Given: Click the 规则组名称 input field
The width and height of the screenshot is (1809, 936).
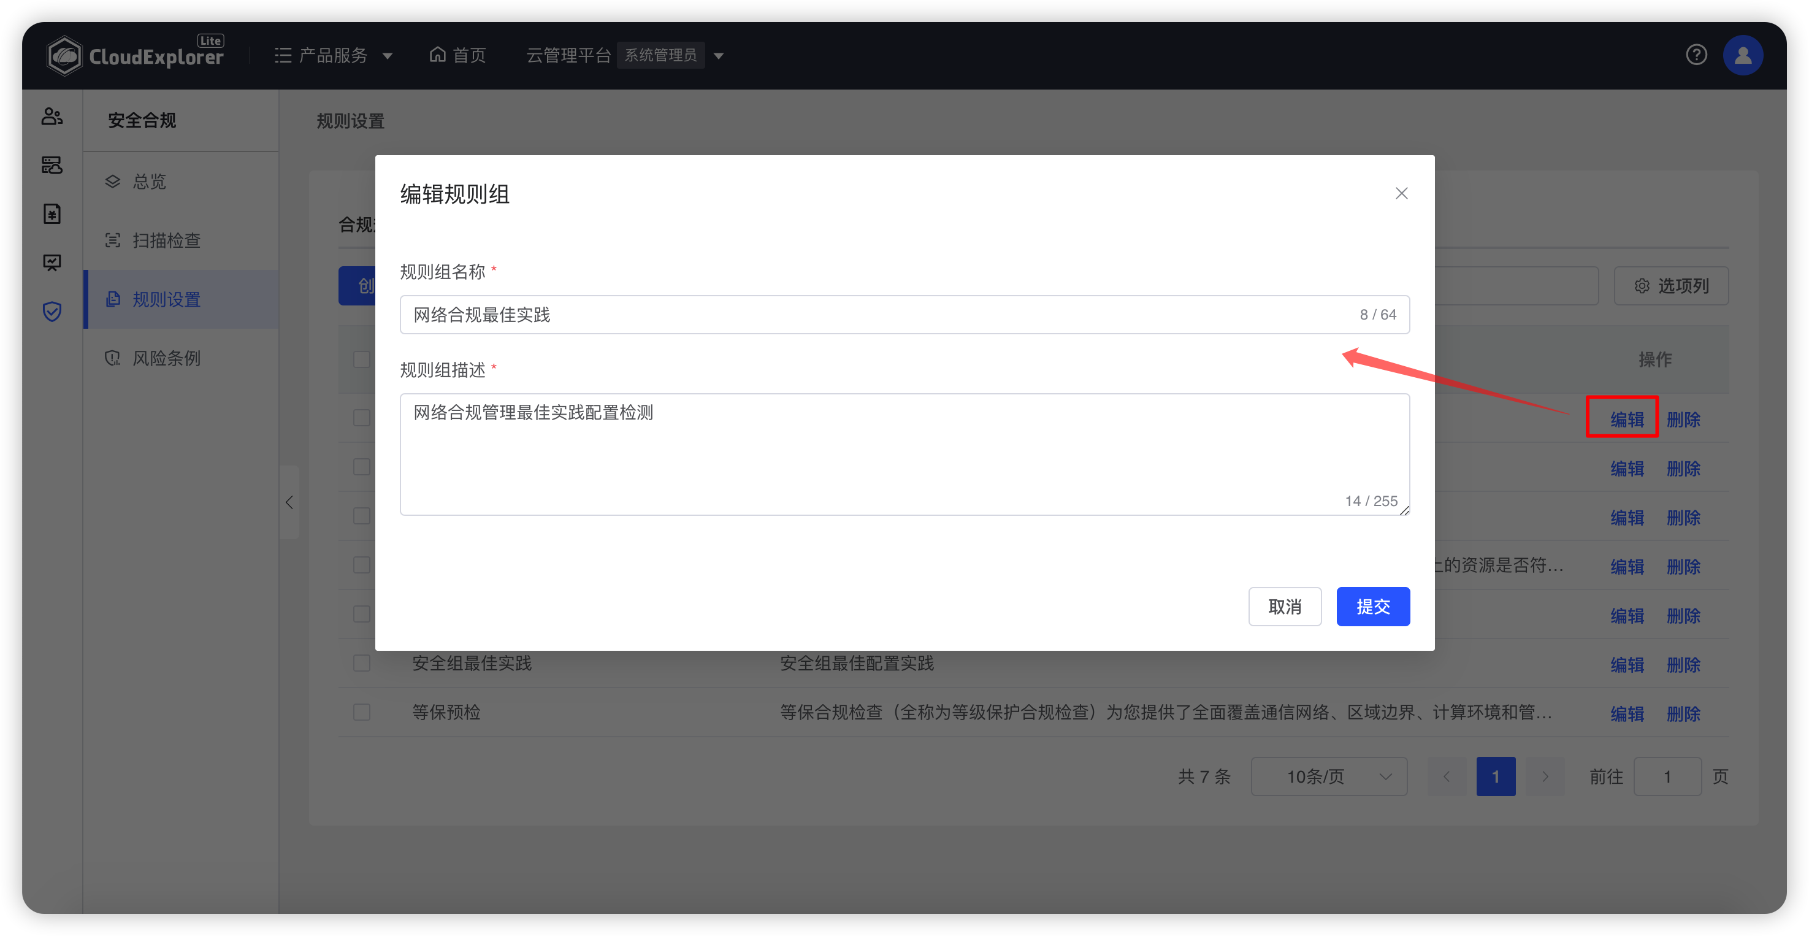Looking at the screenshot, I should (904, 315).
